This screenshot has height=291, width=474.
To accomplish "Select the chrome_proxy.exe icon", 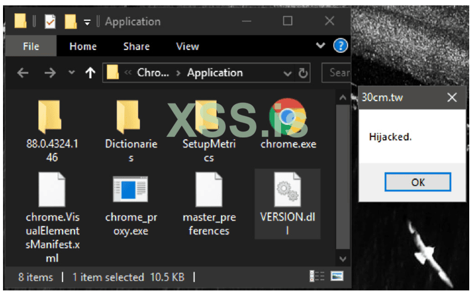I will tap(130, 189).
